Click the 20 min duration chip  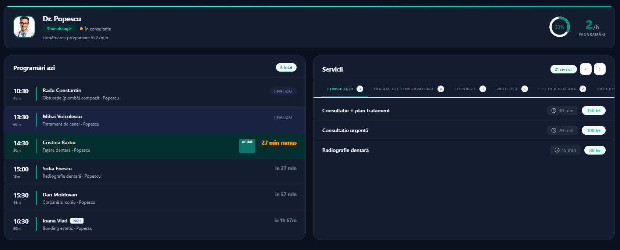click(x=563, y=130)
